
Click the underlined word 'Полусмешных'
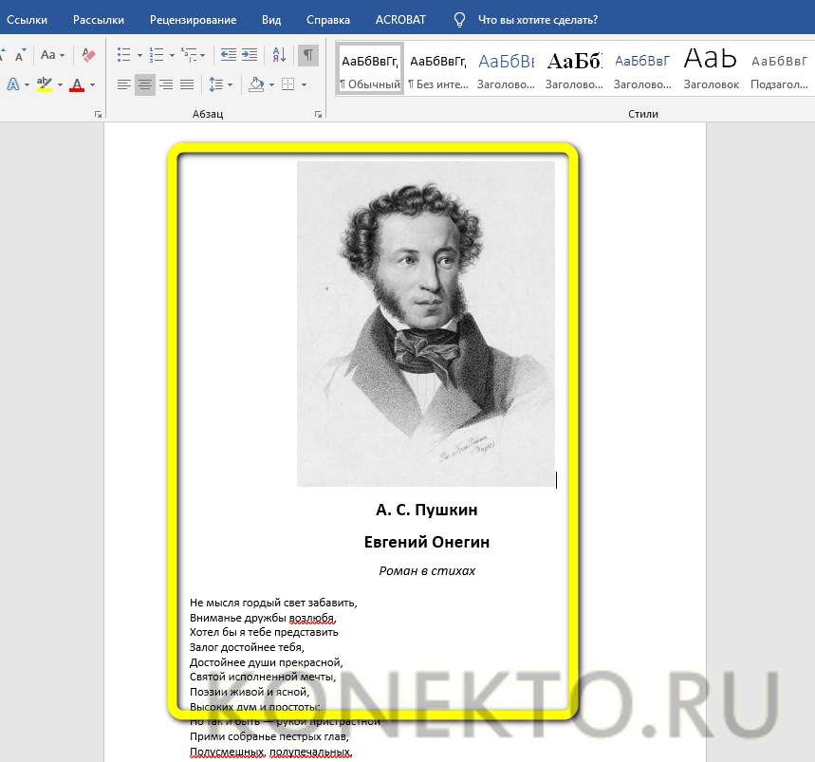pos(227,752)
